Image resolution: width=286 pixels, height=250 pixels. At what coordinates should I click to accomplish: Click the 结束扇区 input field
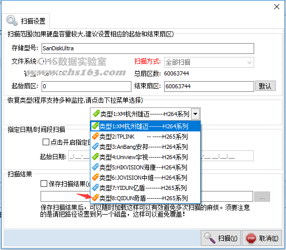(x=209, y=86)
